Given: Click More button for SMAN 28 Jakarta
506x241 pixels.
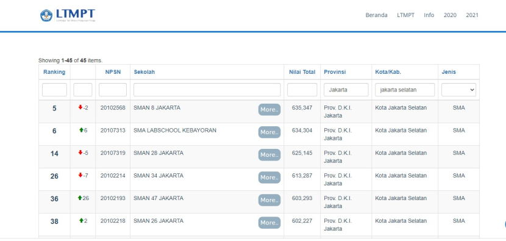Looking at the screenshot, I should coord(269,155).
